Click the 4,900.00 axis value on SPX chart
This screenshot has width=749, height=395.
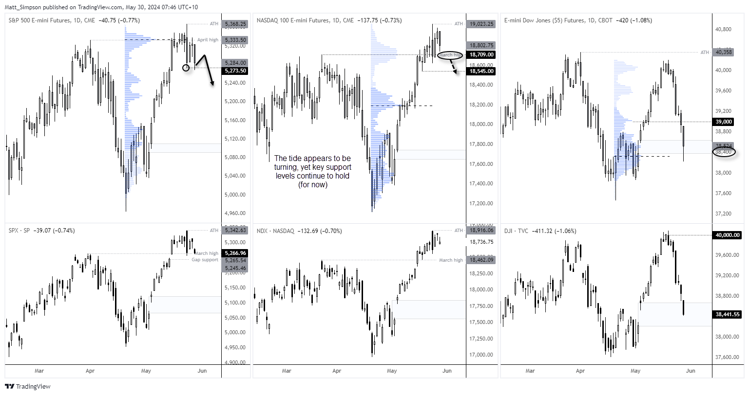(x=236, y=362)
